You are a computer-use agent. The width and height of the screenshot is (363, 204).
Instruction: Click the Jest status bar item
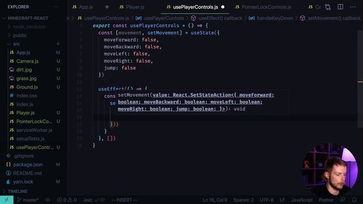coord(94,200)
